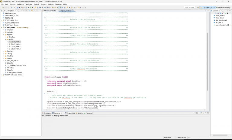Click the Outline horizontal scrollbar
The width and height of the screenshot is (232, 140).
click(220, 135)
